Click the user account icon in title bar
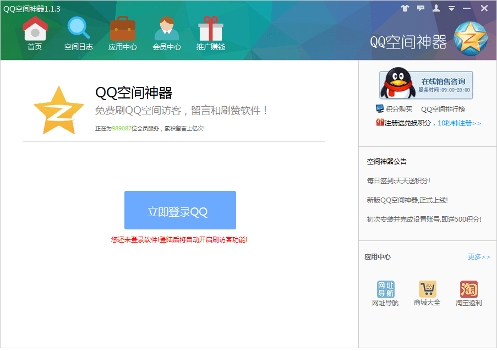The width and height of the screenshot is (497, 351). click(x=436, y=8)
